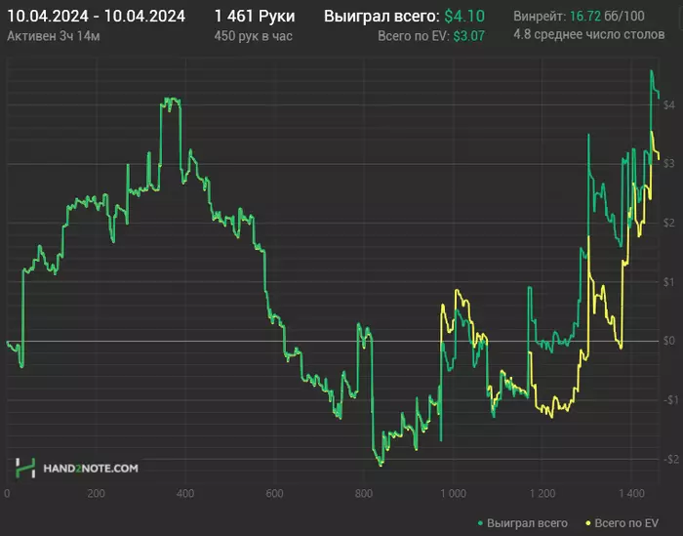The image size is (683, 536).
Task: Click the green legend dot for Выиграл всего
Action: pos(480,523)
